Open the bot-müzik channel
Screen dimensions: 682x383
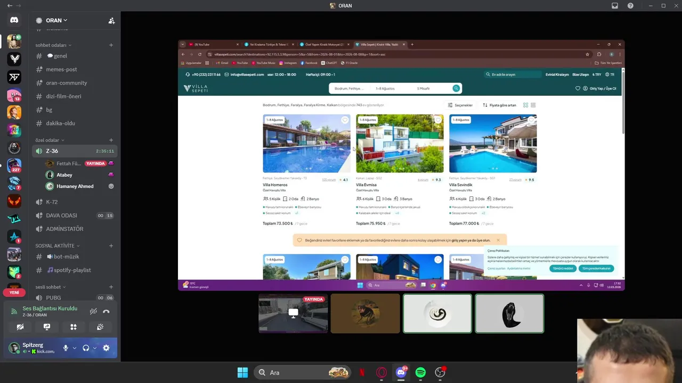[74, 257]
